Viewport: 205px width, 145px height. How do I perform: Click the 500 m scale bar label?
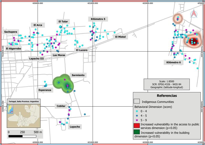(x=38, y=132)
